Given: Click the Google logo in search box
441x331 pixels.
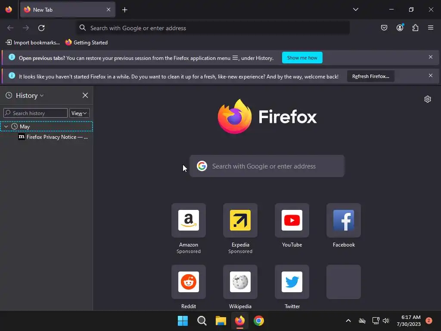Looking at the screenshot, I should (x=202, y=166).
